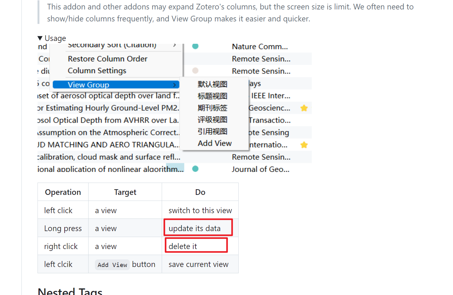Click the teal dot beside Nature Comm row

click(195, 46)
